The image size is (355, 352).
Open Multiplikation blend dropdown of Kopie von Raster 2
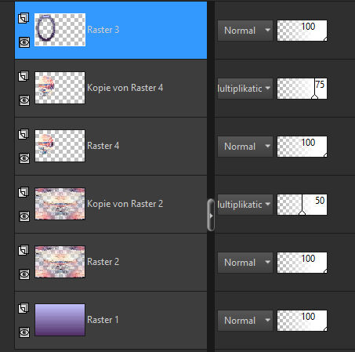click(245, 205)
